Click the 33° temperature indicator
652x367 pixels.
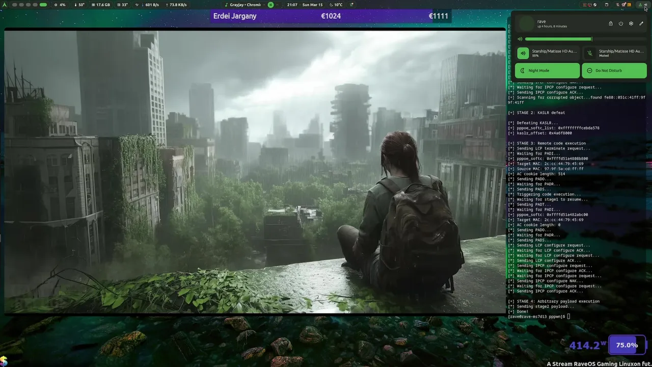point(122,5)
